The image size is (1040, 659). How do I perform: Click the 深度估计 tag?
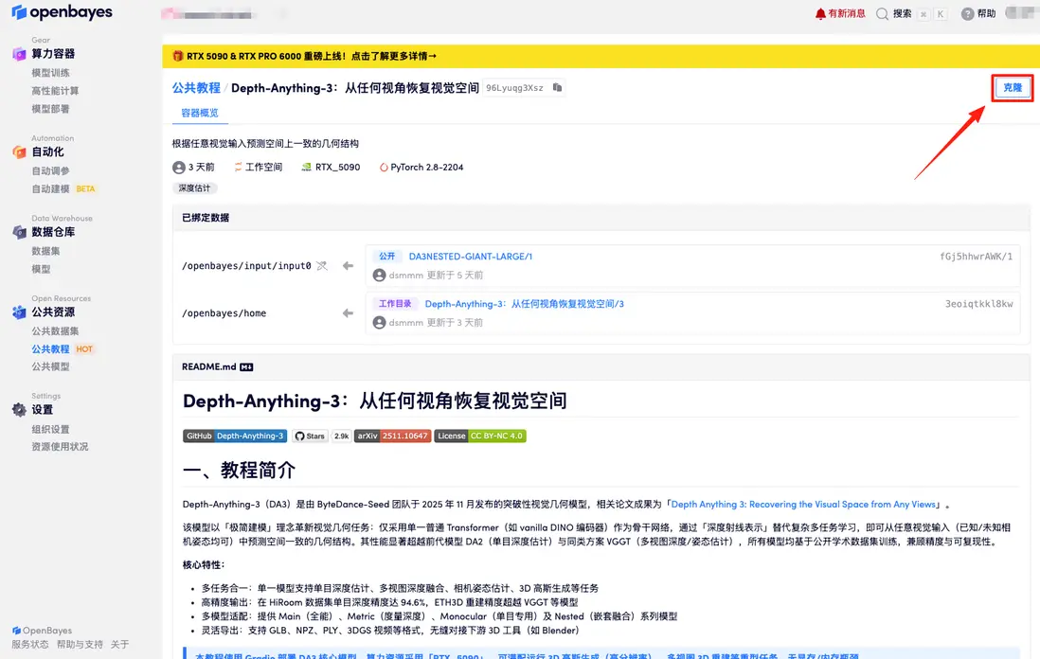coord(194,188)
